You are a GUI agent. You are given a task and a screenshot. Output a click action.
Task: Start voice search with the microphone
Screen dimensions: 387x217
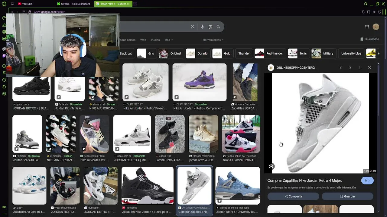pyautogui.click(x=202, y=27)
